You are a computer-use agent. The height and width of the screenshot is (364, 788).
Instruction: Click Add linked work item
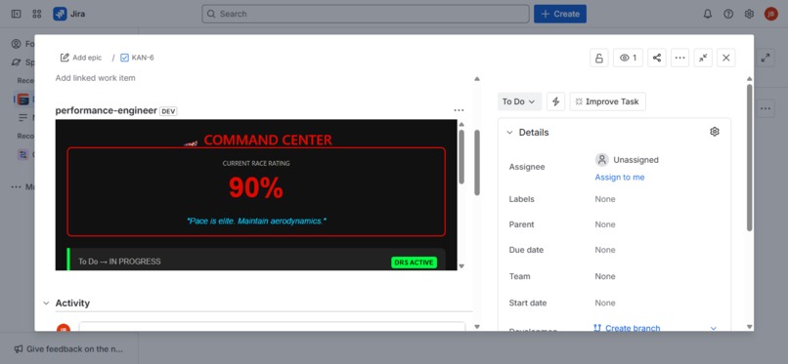[x=96, y=78]
